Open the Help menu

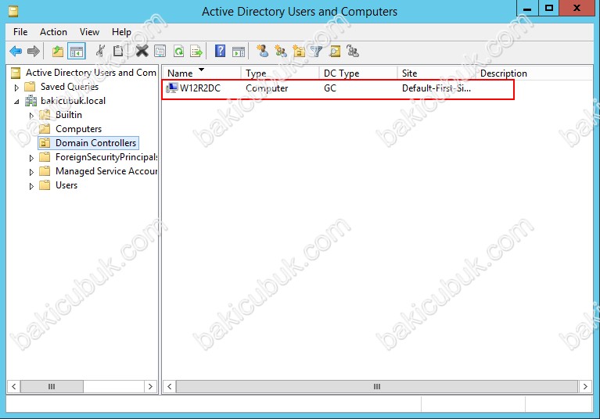coord(121,32)
